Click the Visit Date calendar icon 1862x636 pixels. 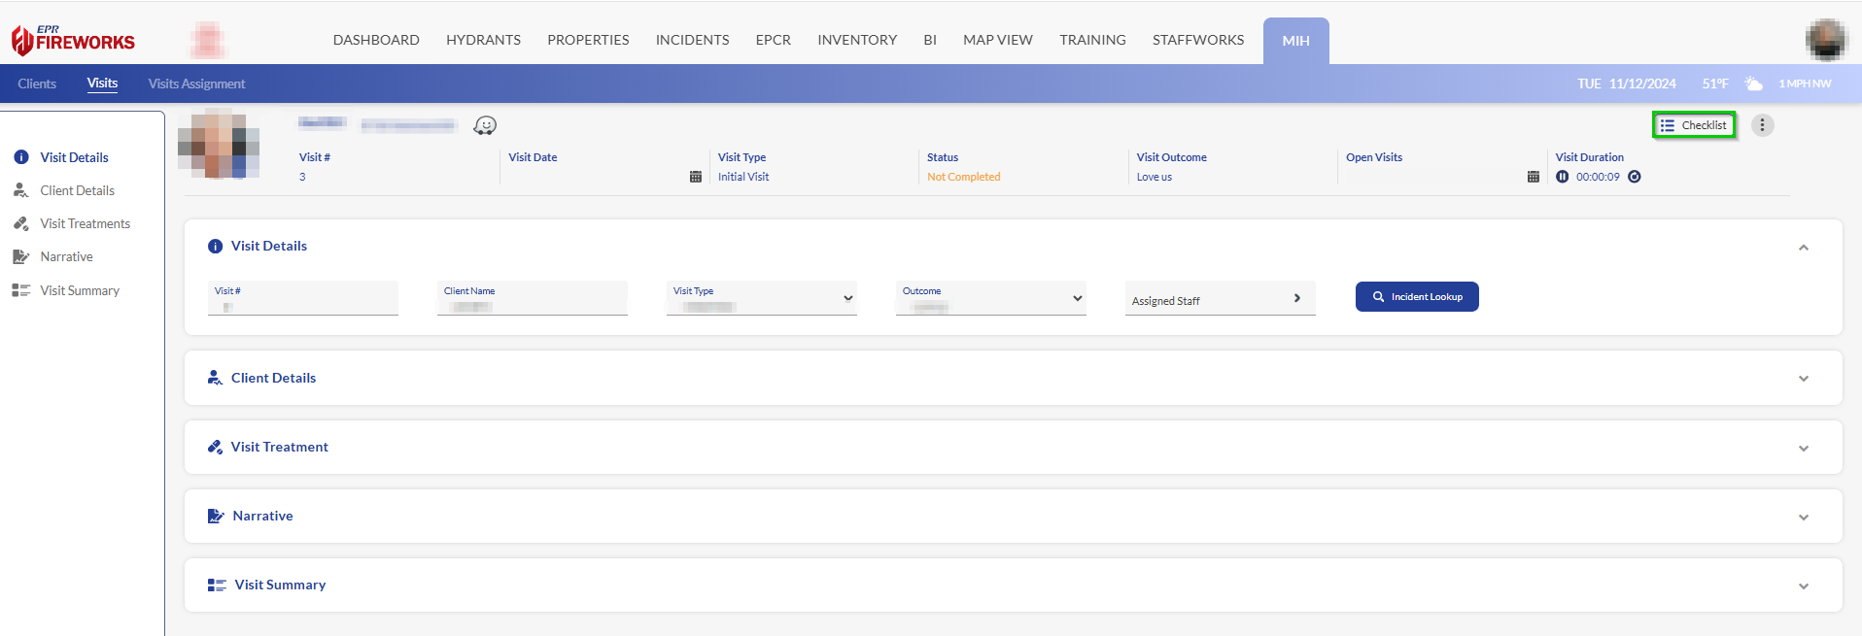coord(695,177)
